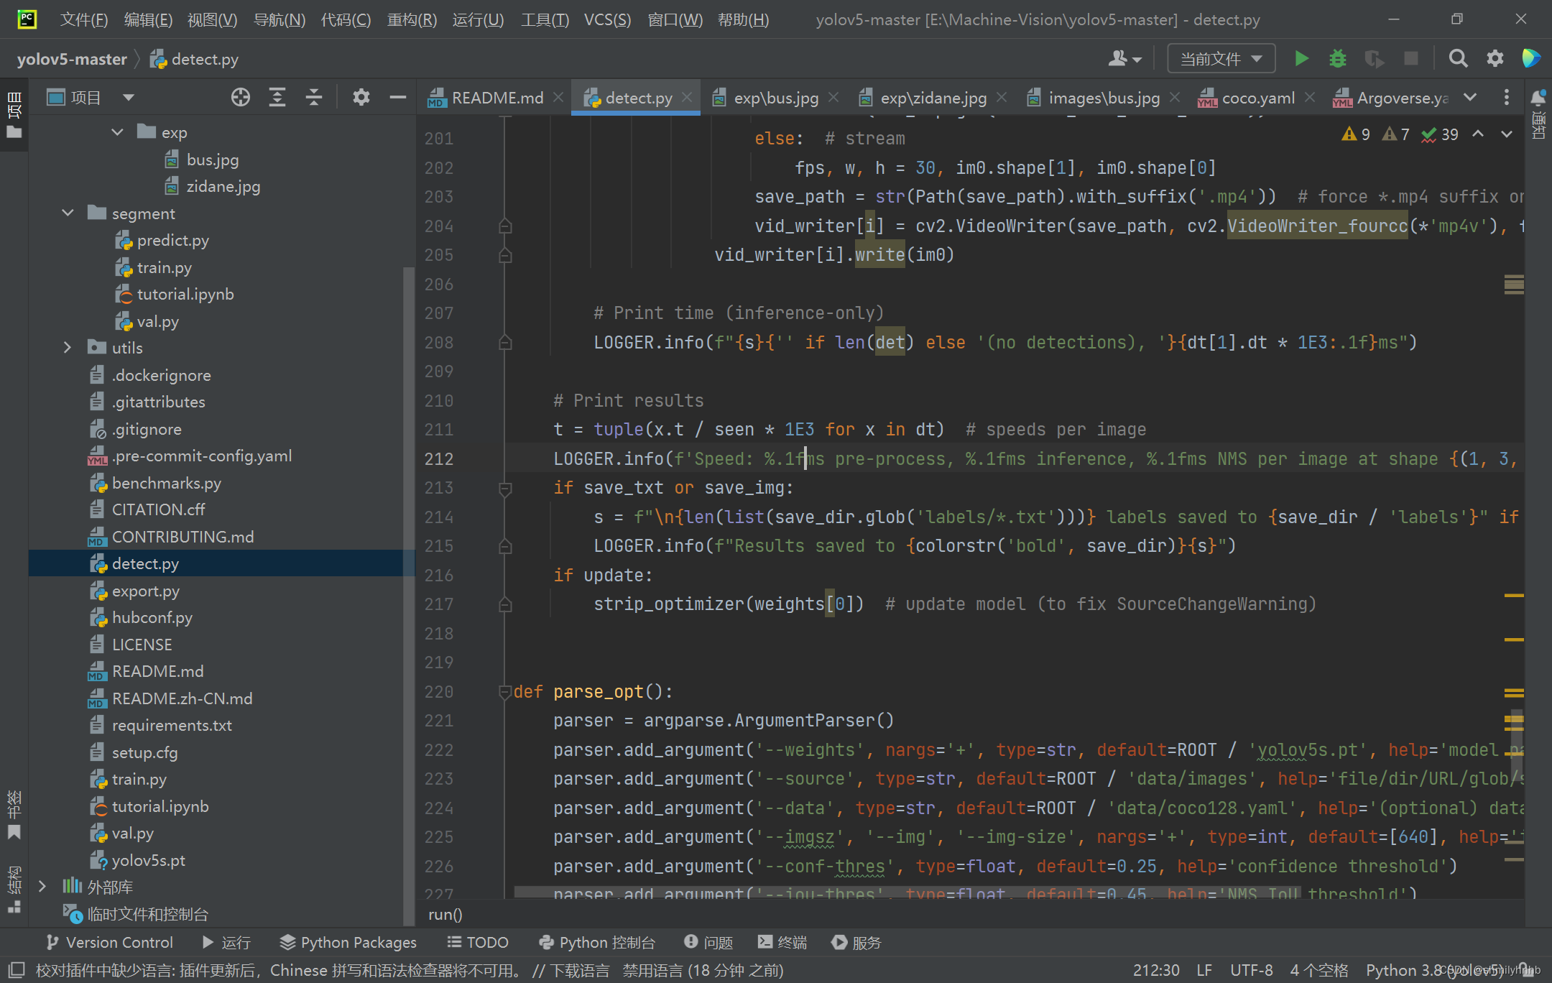Run with coverage icon in toolbar
The height and width of the screenshot is (983, 1552).
pos(1374,58)
